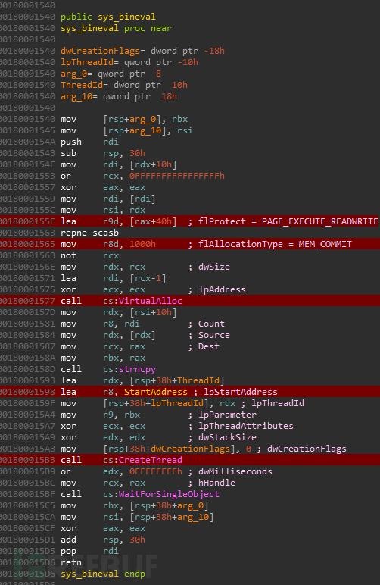Click the dwSize comment
The image size is (380, 585).
213,267
